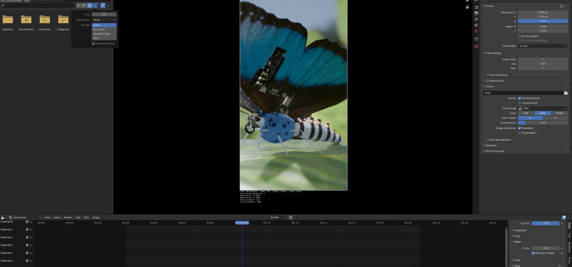Enable Placeholders checkbox
This screenshot has width=572, height=267.
coord(519,133)
